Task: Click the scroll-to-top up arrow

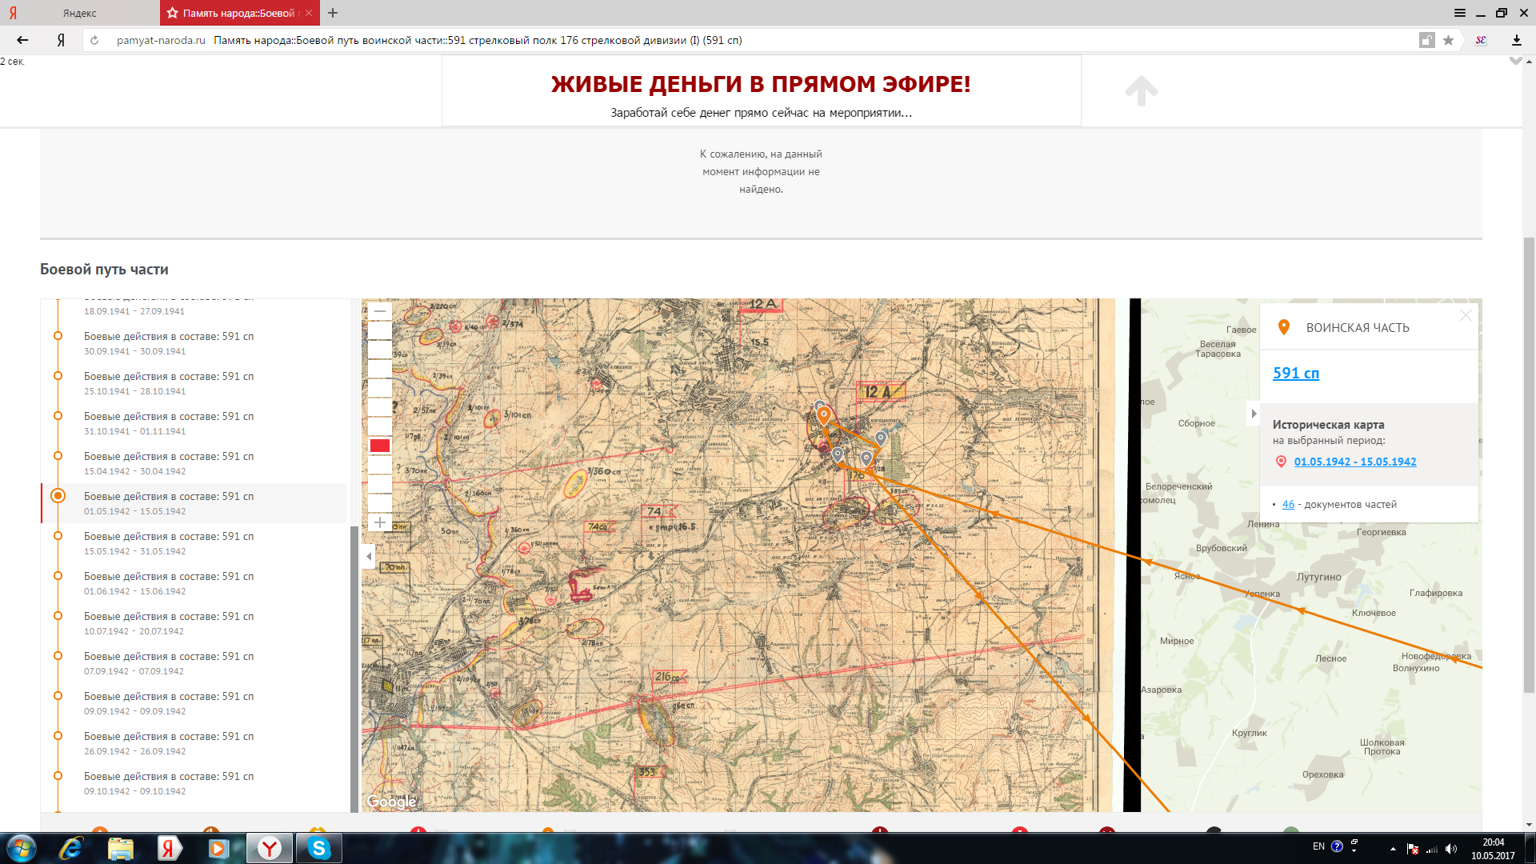Action: pos(1141,90)
